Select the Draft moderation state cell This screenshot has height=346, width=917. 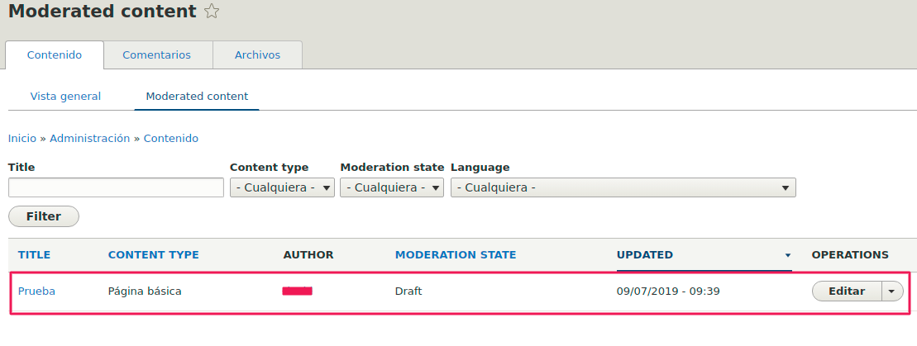408,291
